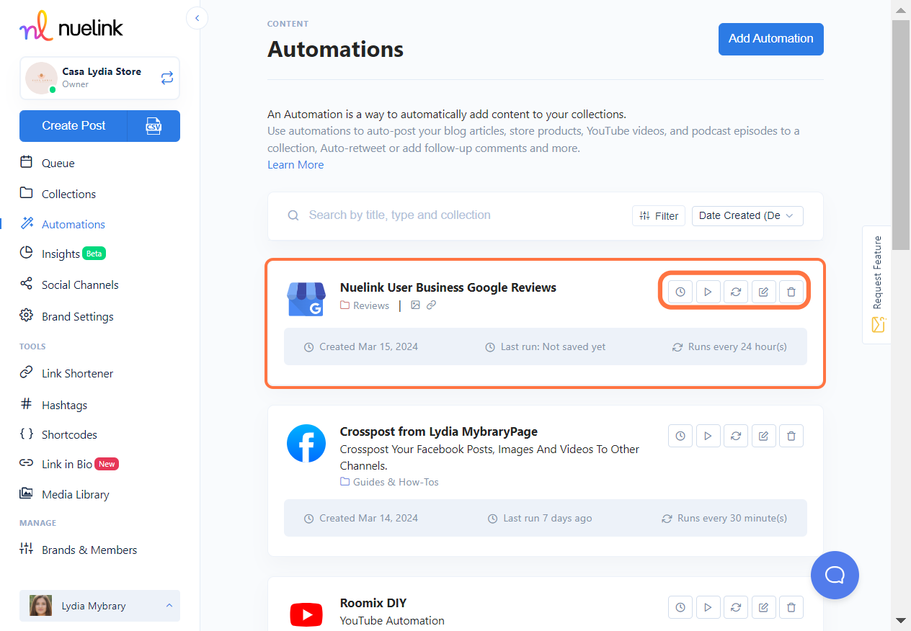
Task: Open the Guides & How-Tos collection link
Action: tap(389, 482)
